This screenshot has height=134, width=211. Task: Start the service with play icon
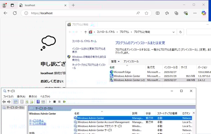tap(50, 102)
